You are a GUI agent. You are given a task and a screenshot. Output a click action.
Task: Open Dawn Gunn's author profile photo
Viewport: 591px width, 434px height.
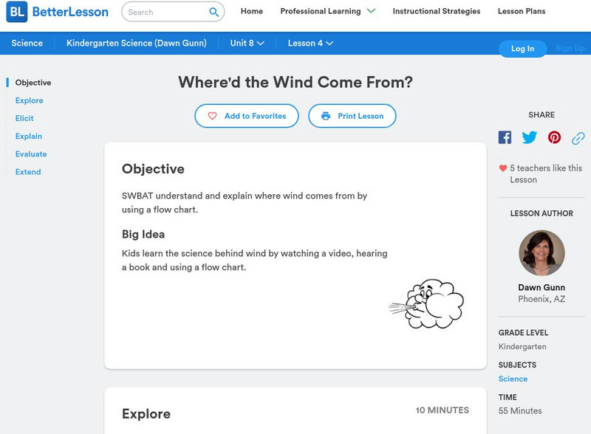542,253
